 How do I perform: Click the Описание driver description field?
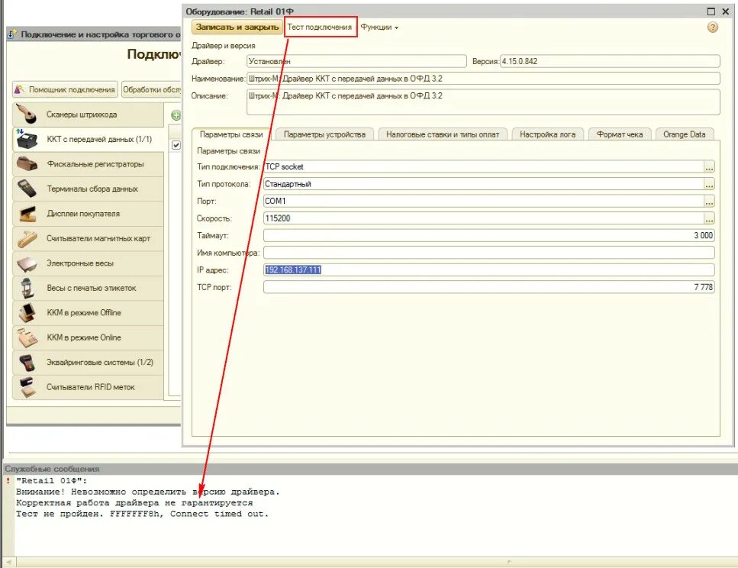point(483,102)
